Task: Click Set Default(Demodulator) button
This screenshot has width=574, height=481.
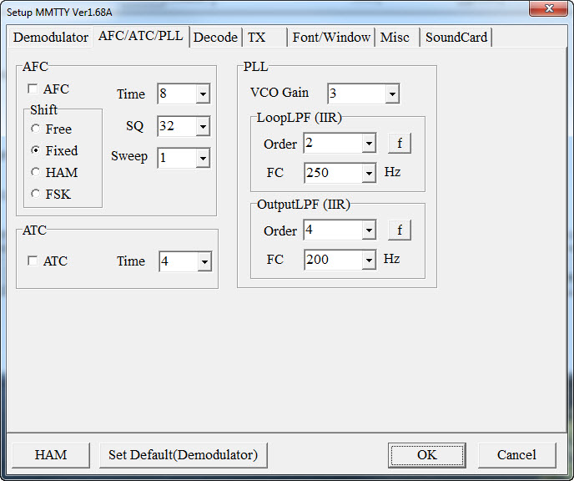Action: (x=184, y=455)
